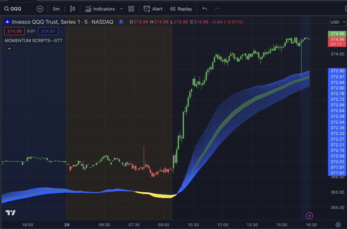Click the moon market-status icon
Screen dimensions: 347x229
[x=121, y=22]
